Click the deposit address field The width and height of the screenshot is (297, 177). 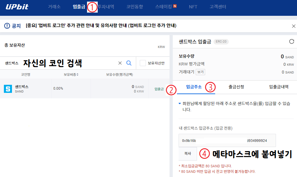(x=227, y=140)
